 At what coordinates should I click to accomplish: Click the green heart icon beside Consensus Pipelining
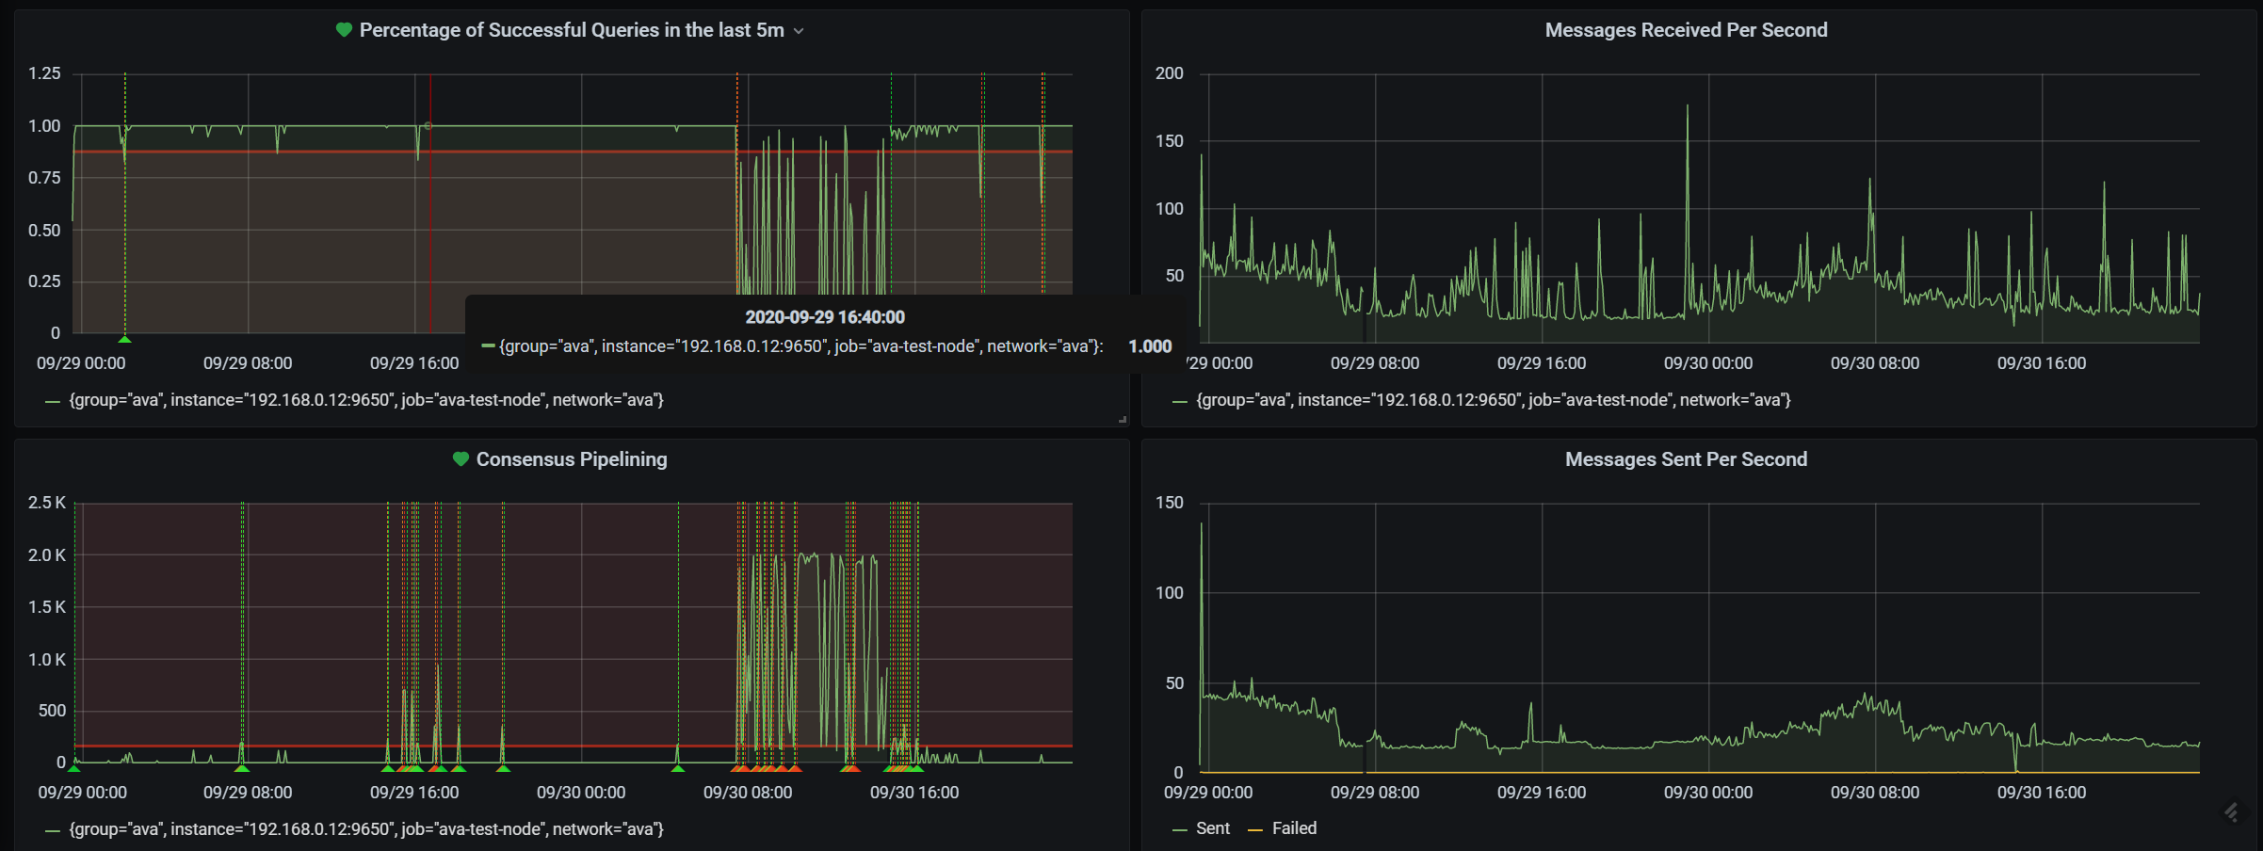tap(461, 459)
